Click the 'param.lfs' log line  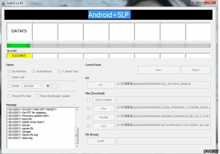click(20, 128)
